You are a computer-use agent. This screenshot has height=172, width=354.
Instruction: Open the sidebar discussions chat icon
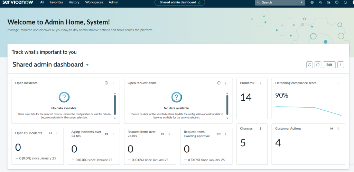point(320,2)
